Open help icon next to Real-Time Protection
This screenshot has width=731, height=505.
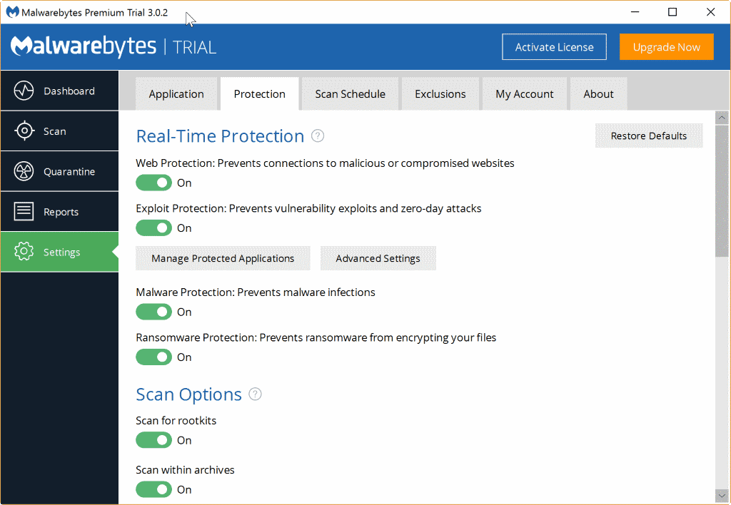pos(318,136)
